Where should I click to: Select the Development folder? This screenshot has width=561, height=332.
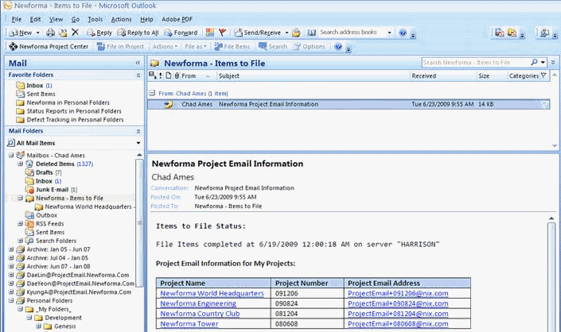[58, 318]
